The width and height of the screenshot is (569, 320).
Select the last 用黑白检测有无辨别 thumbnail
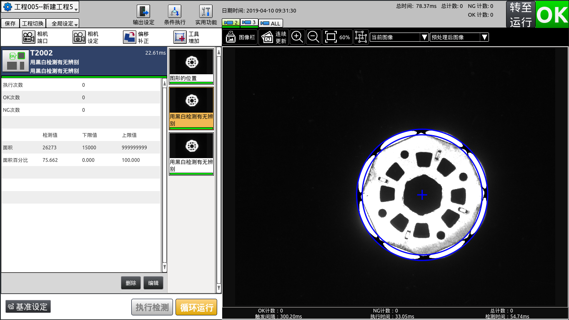[191, 154]
